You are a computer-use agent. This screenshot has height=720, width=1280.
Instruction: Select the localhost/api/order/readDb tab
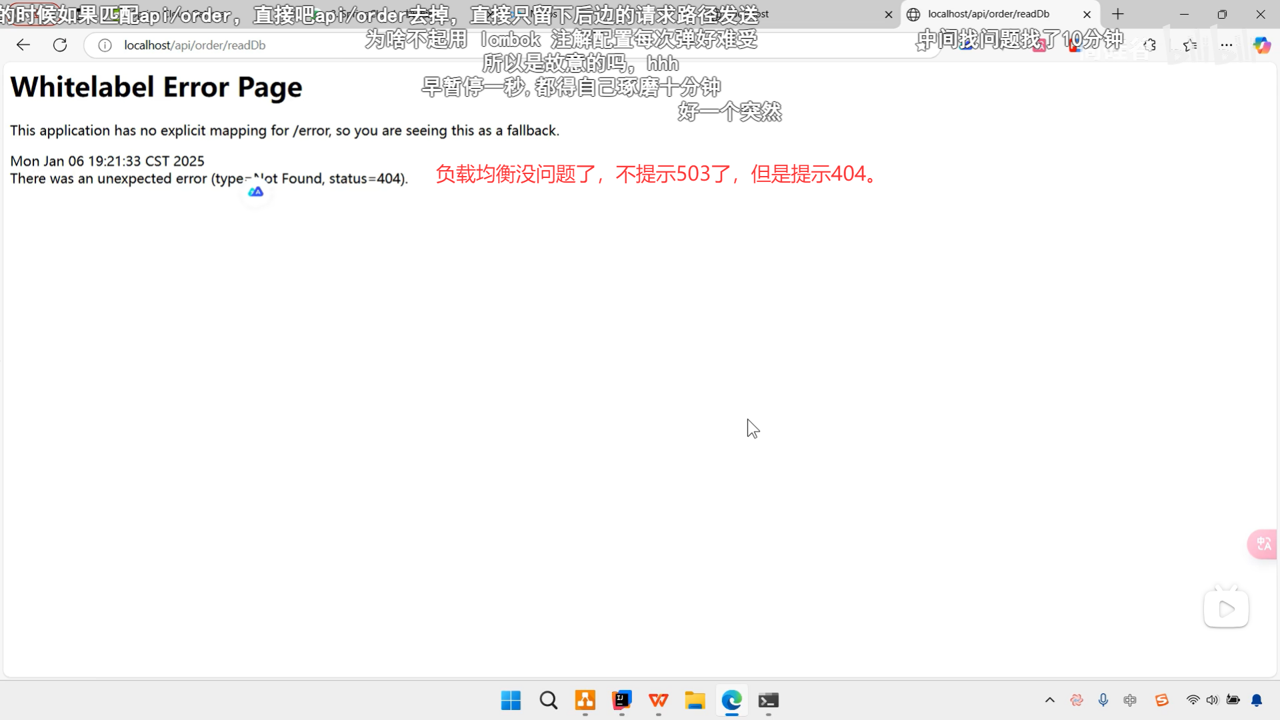[x=989, y=14]
